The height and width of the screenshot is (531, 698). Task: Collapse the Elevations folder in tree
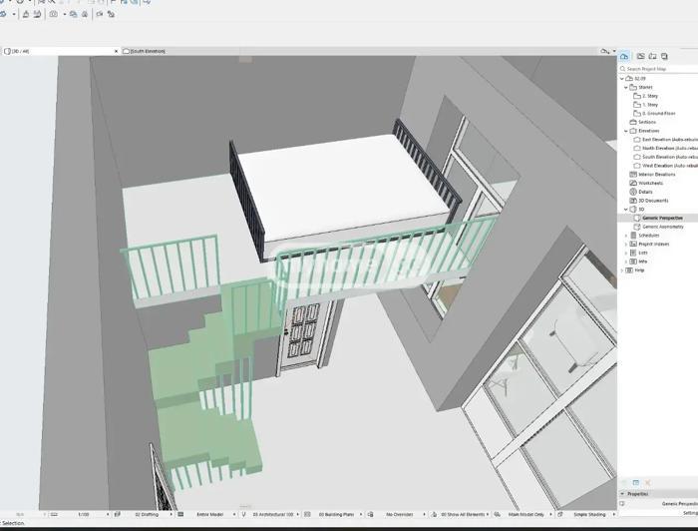pyautogui.click(x=626, y=131)
